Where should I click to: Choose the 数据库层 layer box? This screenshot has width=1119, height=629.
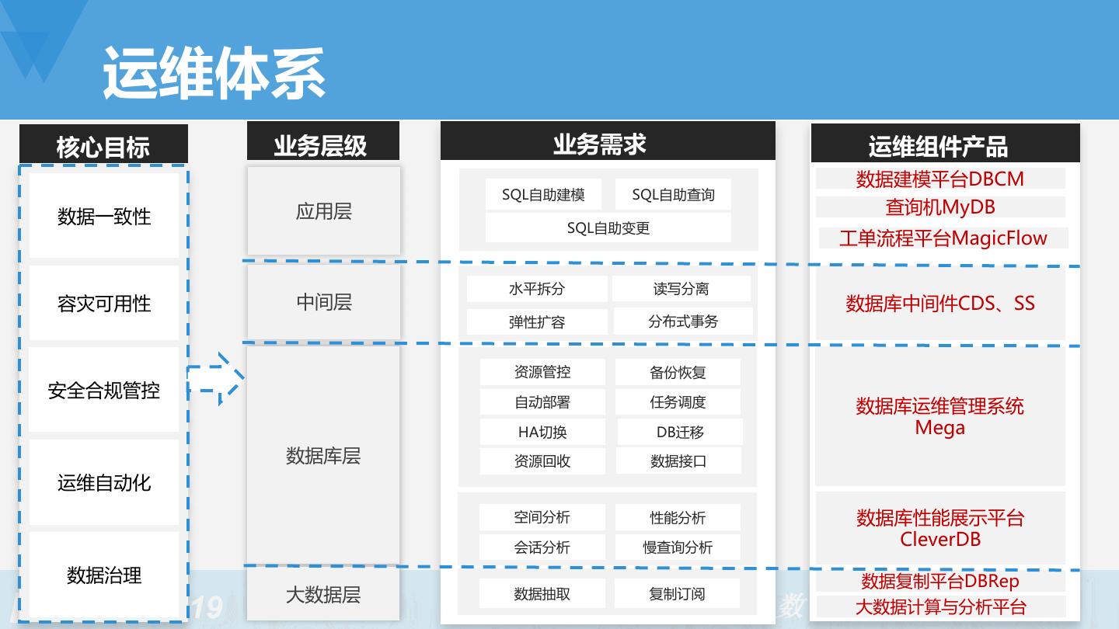click(324, 455)
